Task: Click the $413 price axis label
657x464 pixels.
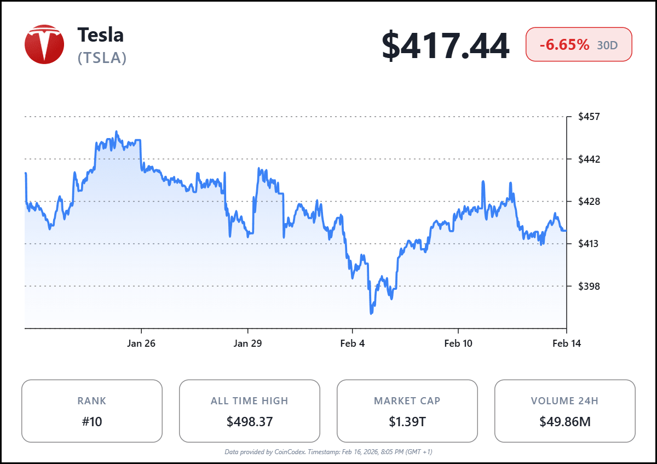Action: coord(589,244)
